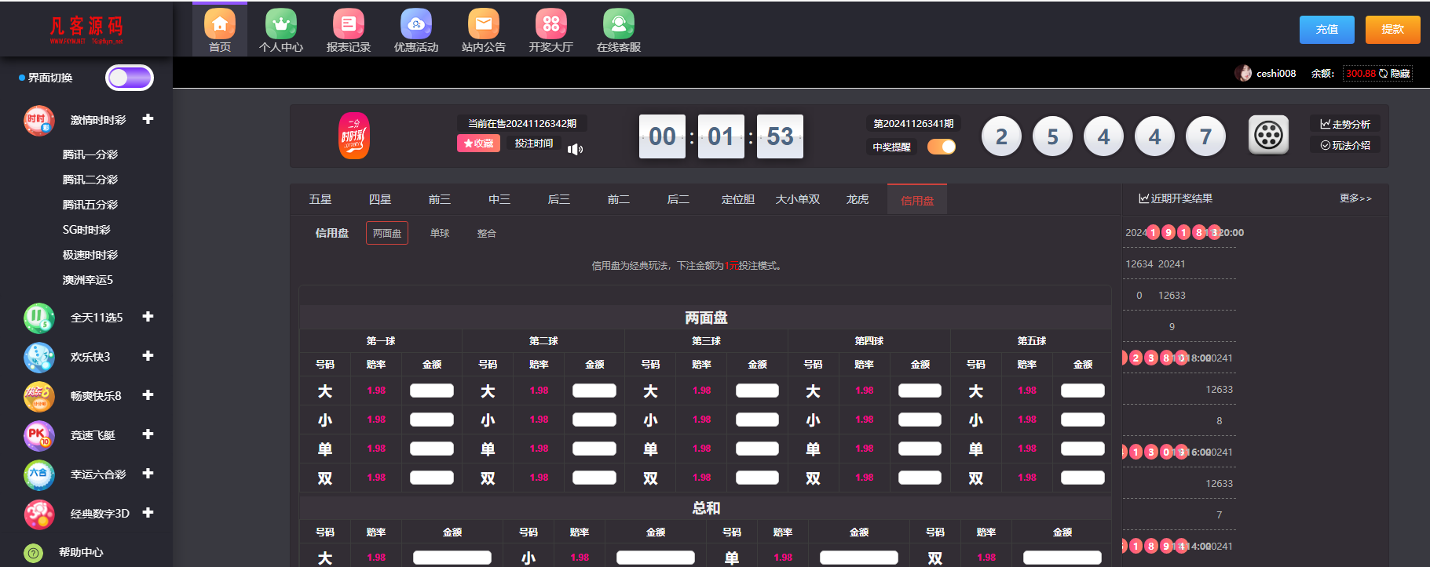Click 第一球 大 amount input field
The image size is (1430, 567).
[432, 391]
